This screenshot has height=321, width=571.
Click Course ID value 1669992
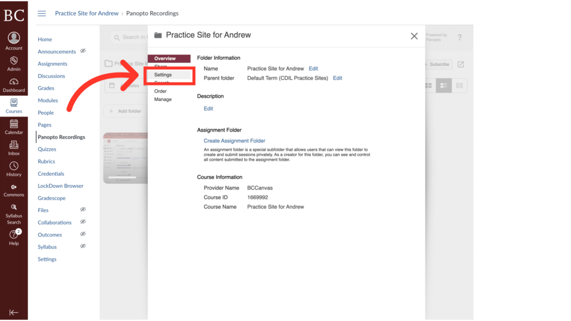(x=258, y=197)
